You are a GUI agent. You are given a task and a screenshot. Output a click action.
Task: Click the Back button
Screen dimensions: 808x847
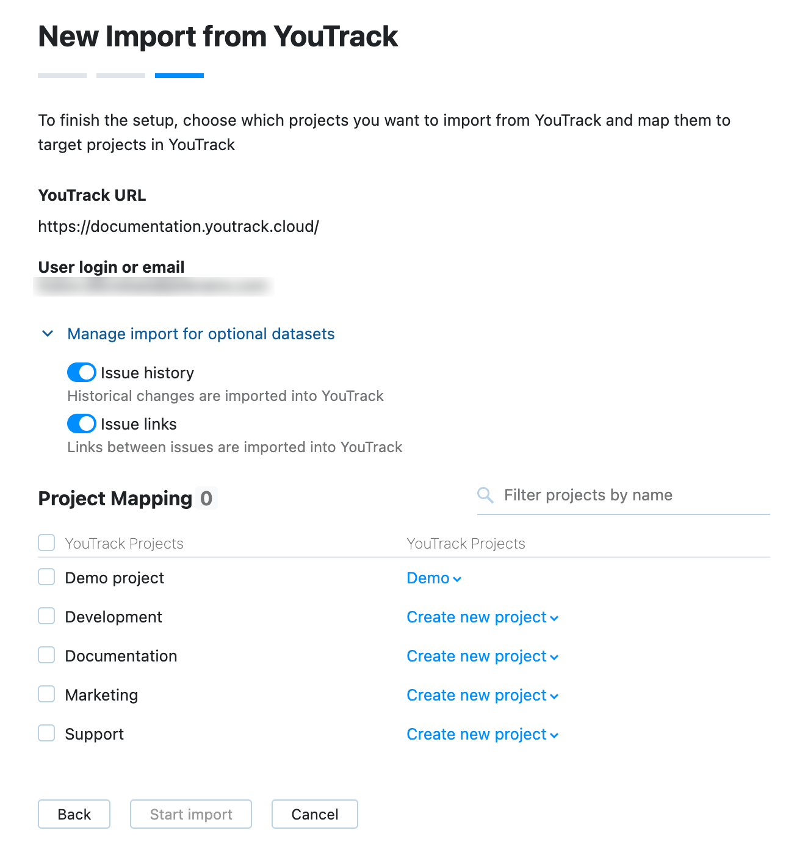[74, 814]
